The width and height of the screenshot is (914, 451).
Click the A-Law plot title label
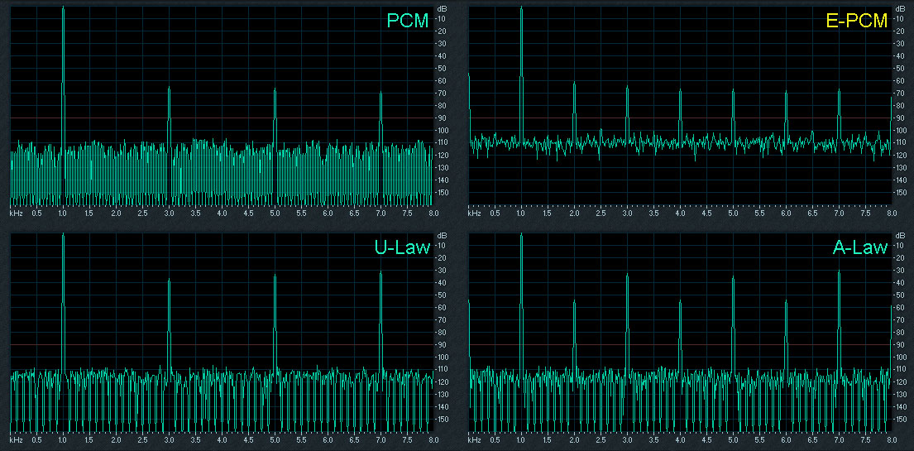861,248
